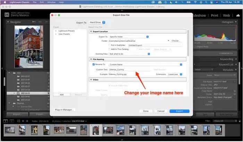This screenshot has height=142, width=243.
Task: Open Rename To Custom Name dropdown
Action: (146, 65)
